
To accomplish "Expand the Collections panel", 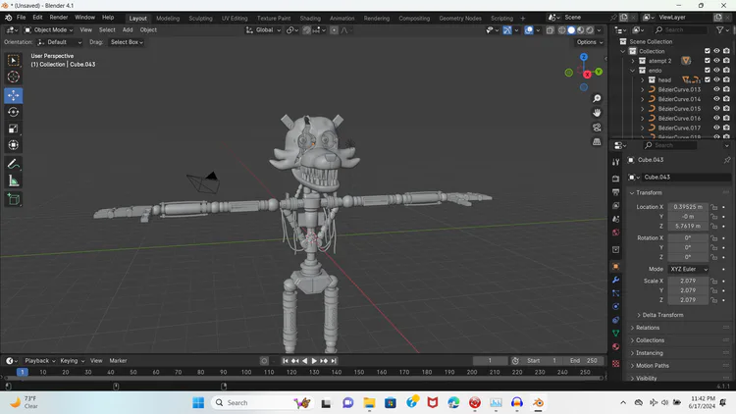I will point(650,340).
